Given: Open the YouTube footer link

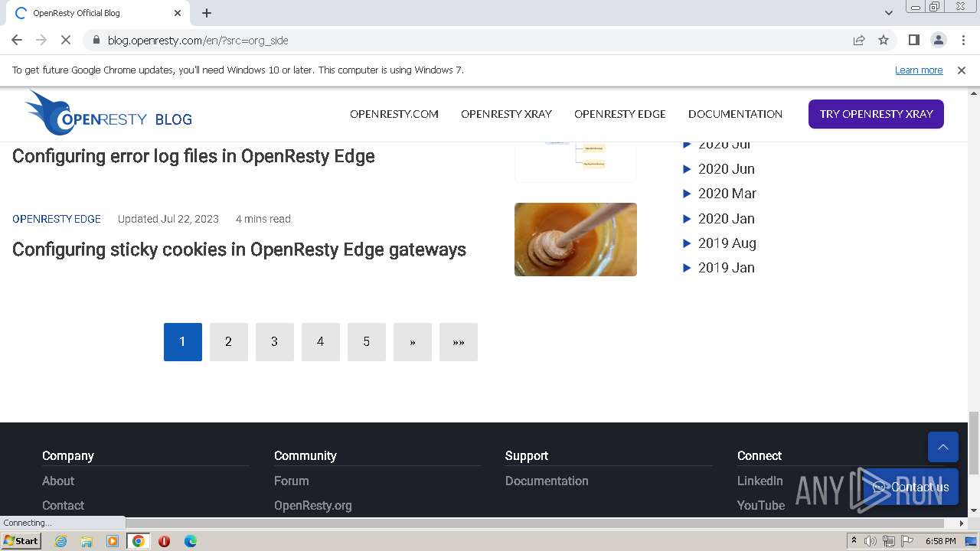Looking at the screenshot, I should [761, 505].
